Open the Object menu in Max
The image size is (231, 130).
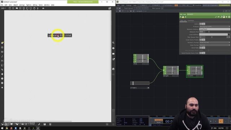[16, 5]
